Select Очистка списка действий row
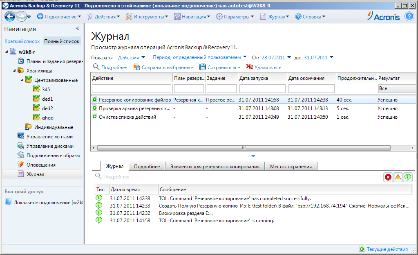 click(253, 117)
